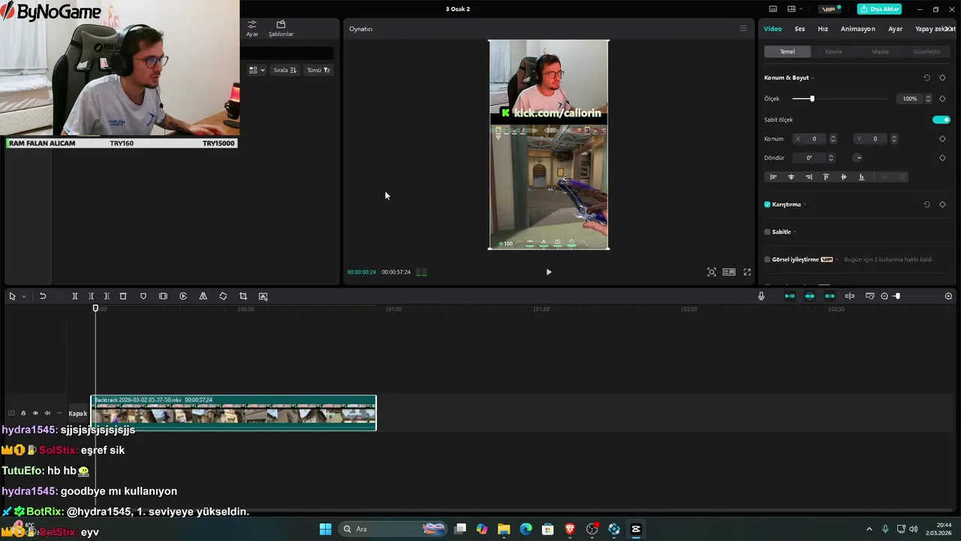Click the timeline zoom slider handle
This screenshot has height=541, width=961.
tap(897, 296)
